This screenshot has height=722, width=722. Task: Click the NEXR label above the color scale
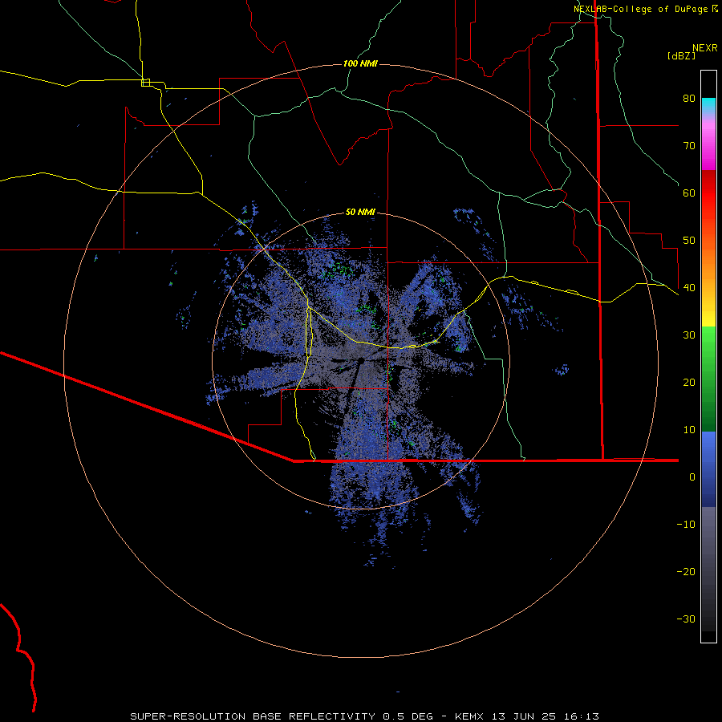point(705,48)
